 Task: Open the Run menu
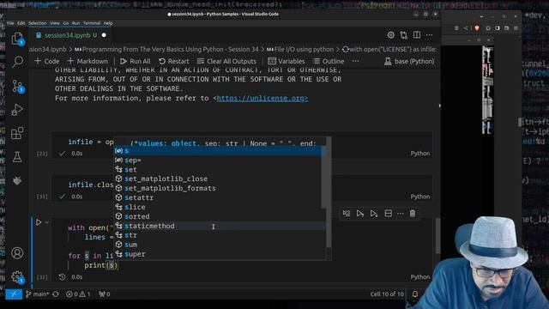75,23
